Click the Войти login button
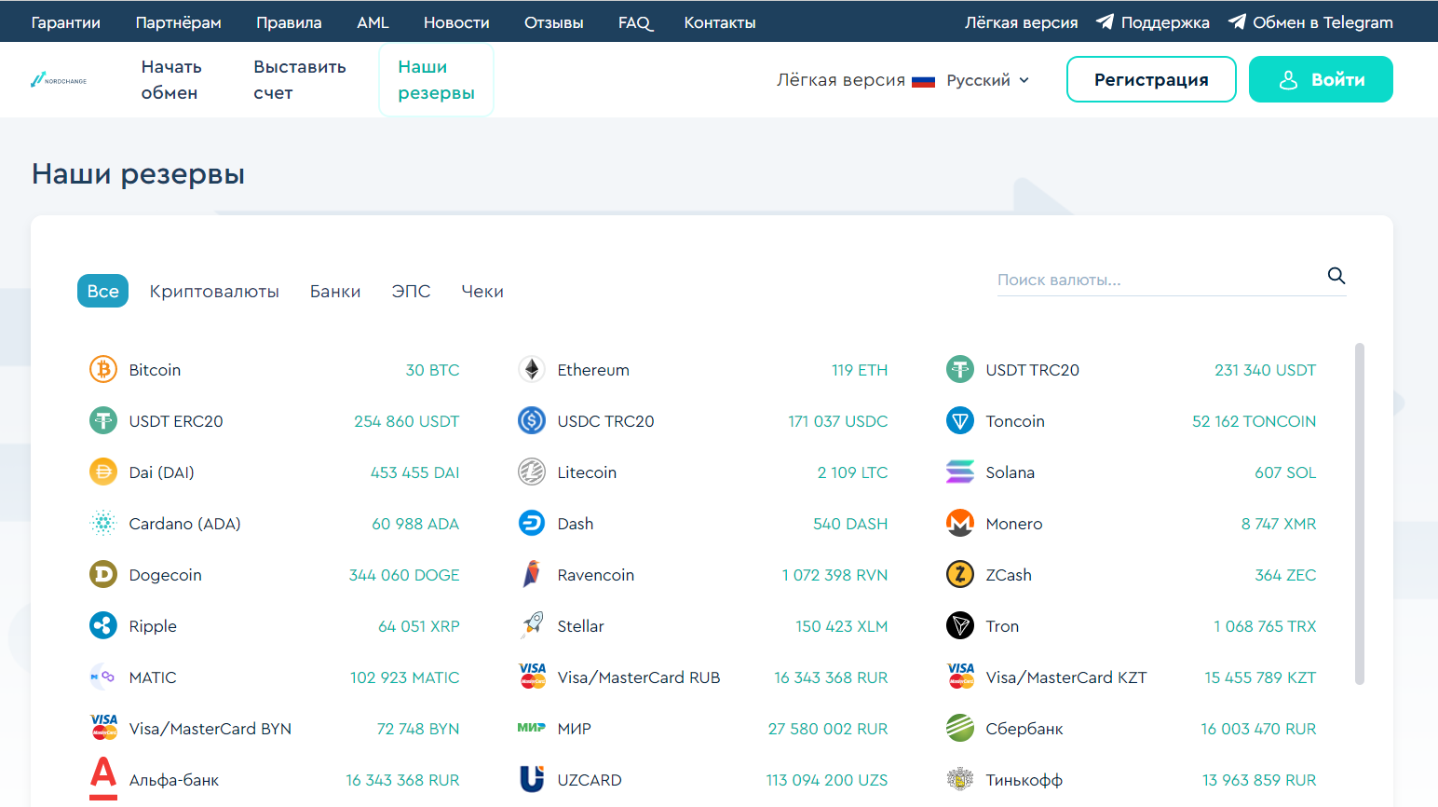Image resolution: width=1438 pixels, height=807 pixels. pos(1321,79)
